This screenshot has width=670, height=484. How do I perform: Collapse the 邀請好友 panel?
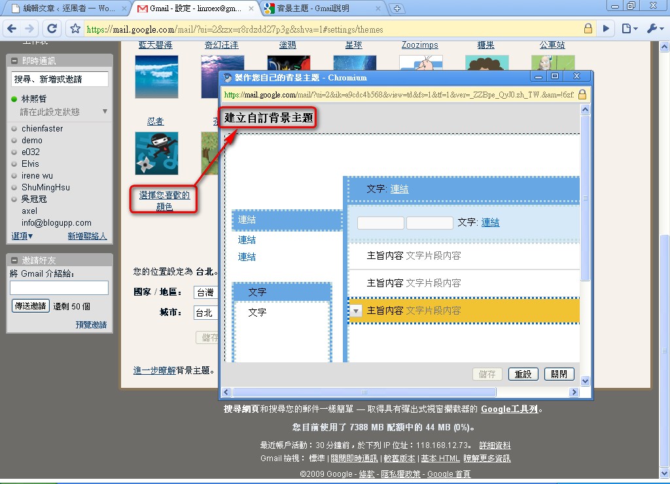(14, 260)
